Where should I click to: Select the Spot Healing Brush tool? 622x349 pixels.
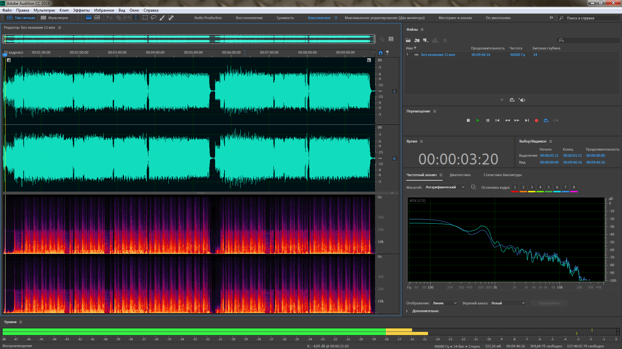tap(171, 18)
